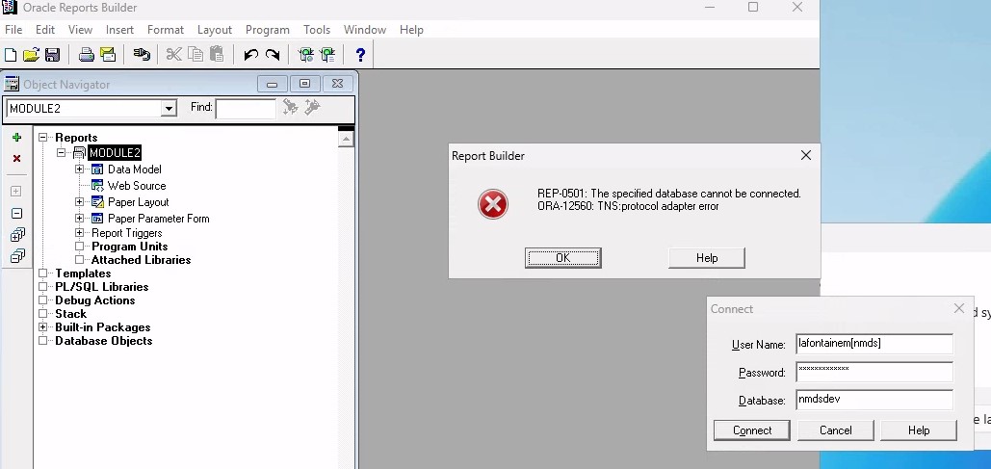Expand the Paper Layout tree node
Image resolution: width=991 pixels, height=469 pixels.
[80, 202]
